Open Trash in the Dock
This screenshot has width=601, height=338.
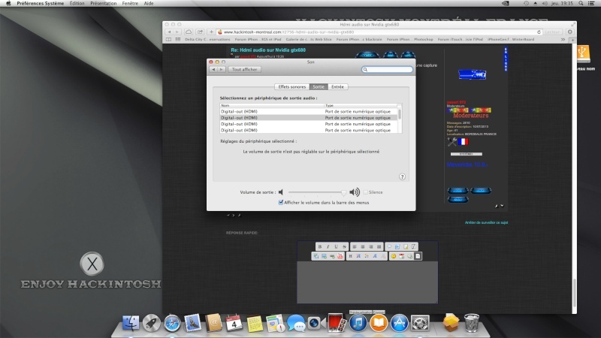pos(472,323)
